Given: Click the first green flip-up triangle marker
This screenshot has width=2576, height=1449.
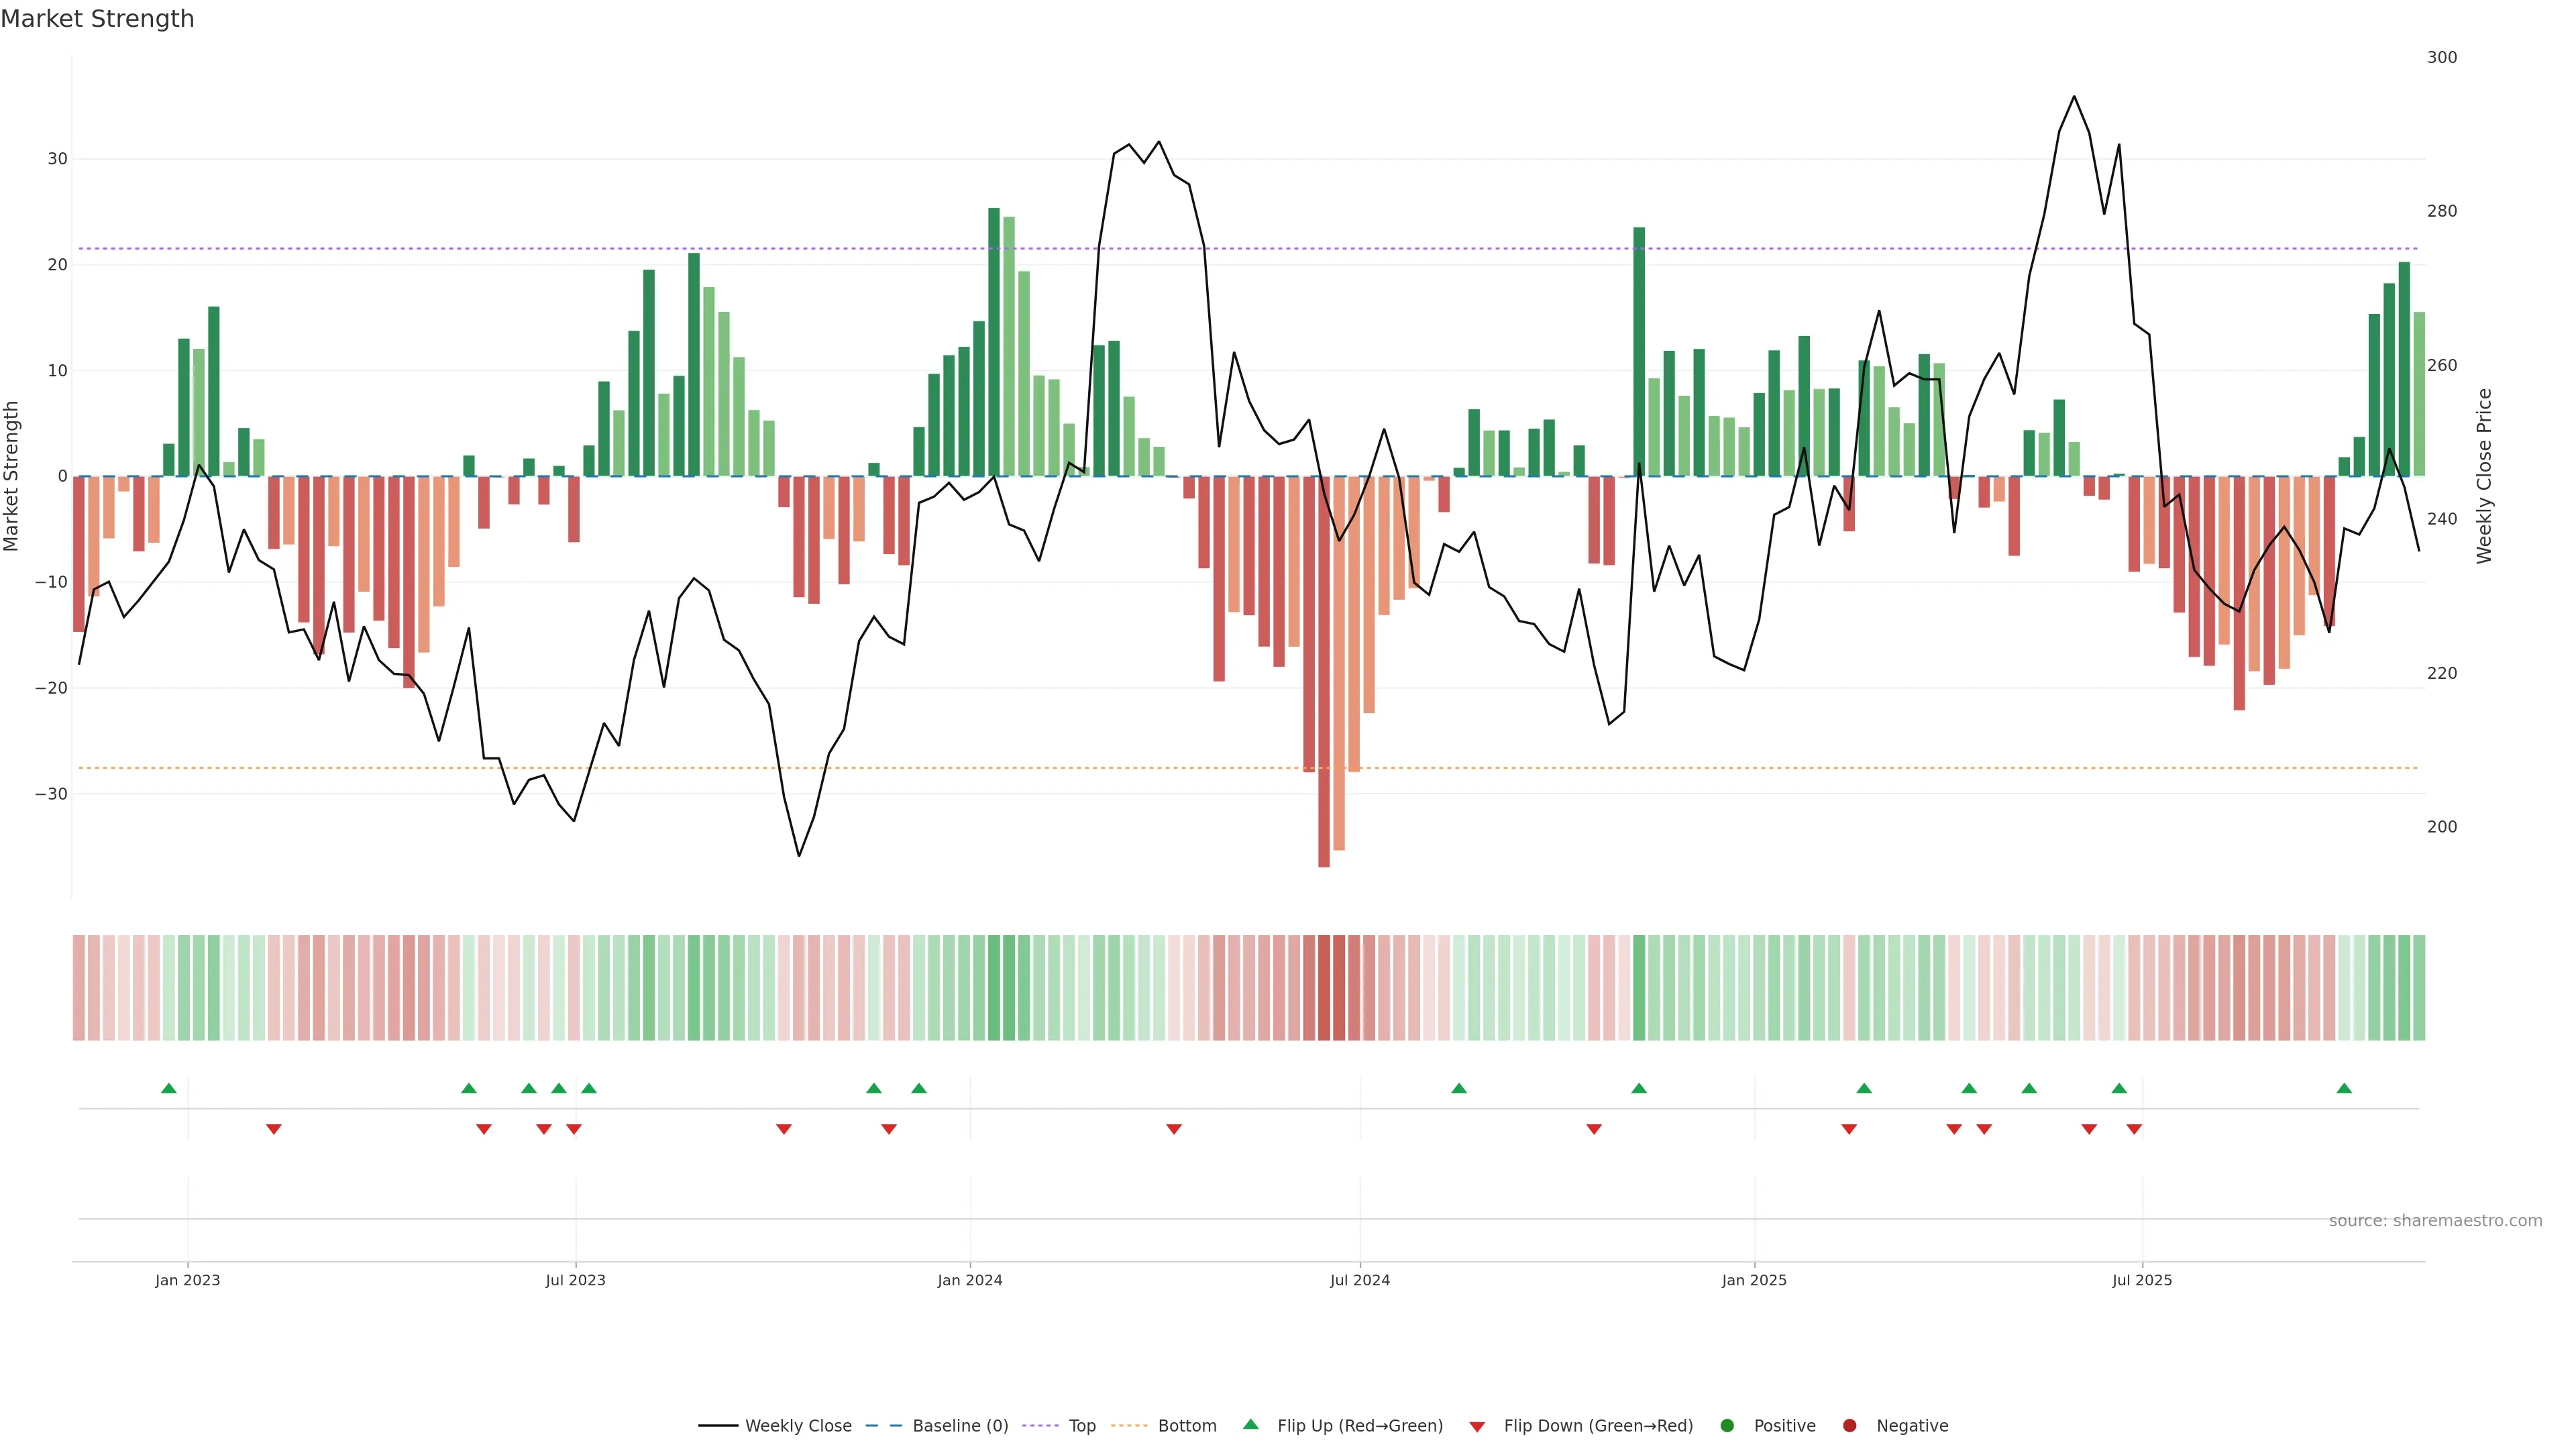Looking at the screenshot, I should pyautogui.click(x=169, y=1088).
